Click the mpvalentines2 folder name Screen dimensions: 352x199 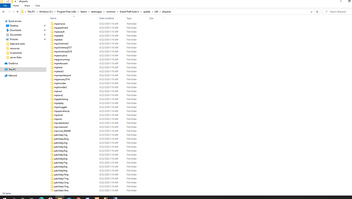pyautogui.click(x=61, y=123)
